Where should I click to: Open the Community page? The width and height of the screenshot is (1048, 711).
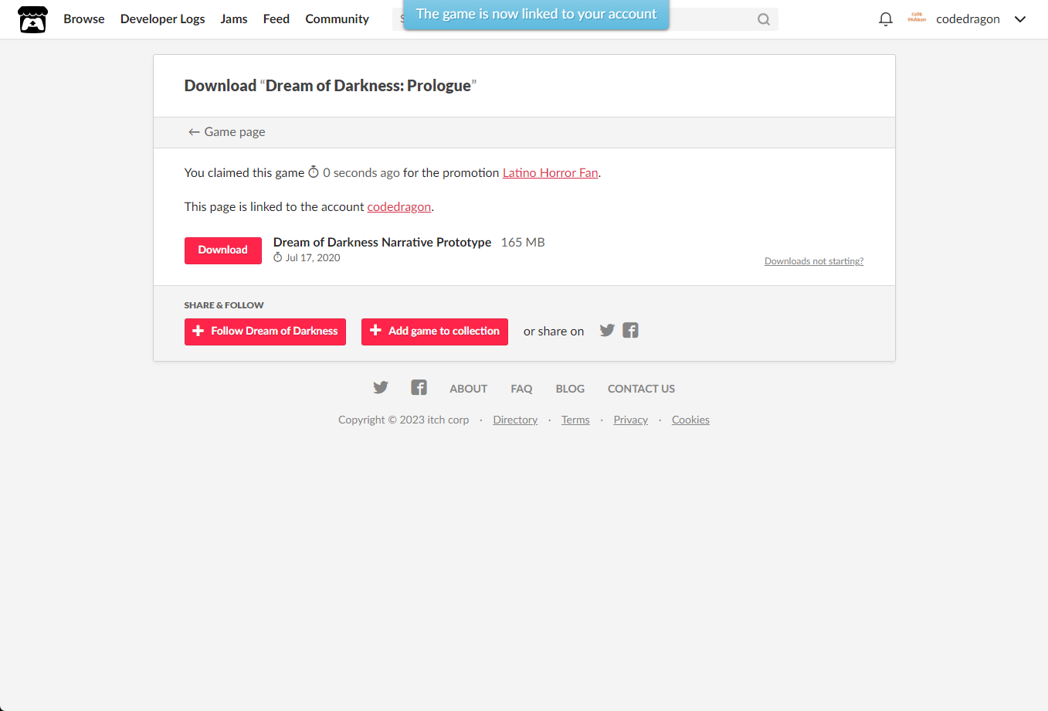point(337,19)
